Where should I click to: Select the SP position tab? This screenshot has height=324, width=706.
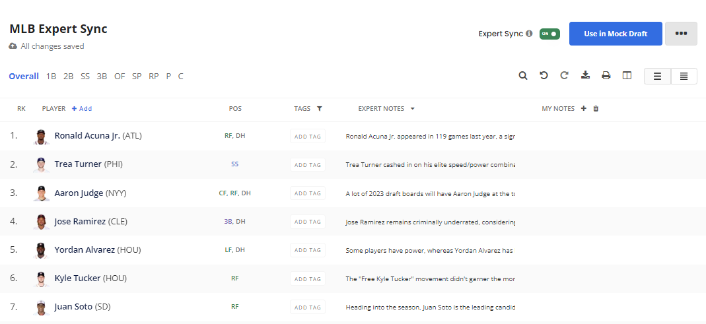pyautogui.click(x=137, y=77)
